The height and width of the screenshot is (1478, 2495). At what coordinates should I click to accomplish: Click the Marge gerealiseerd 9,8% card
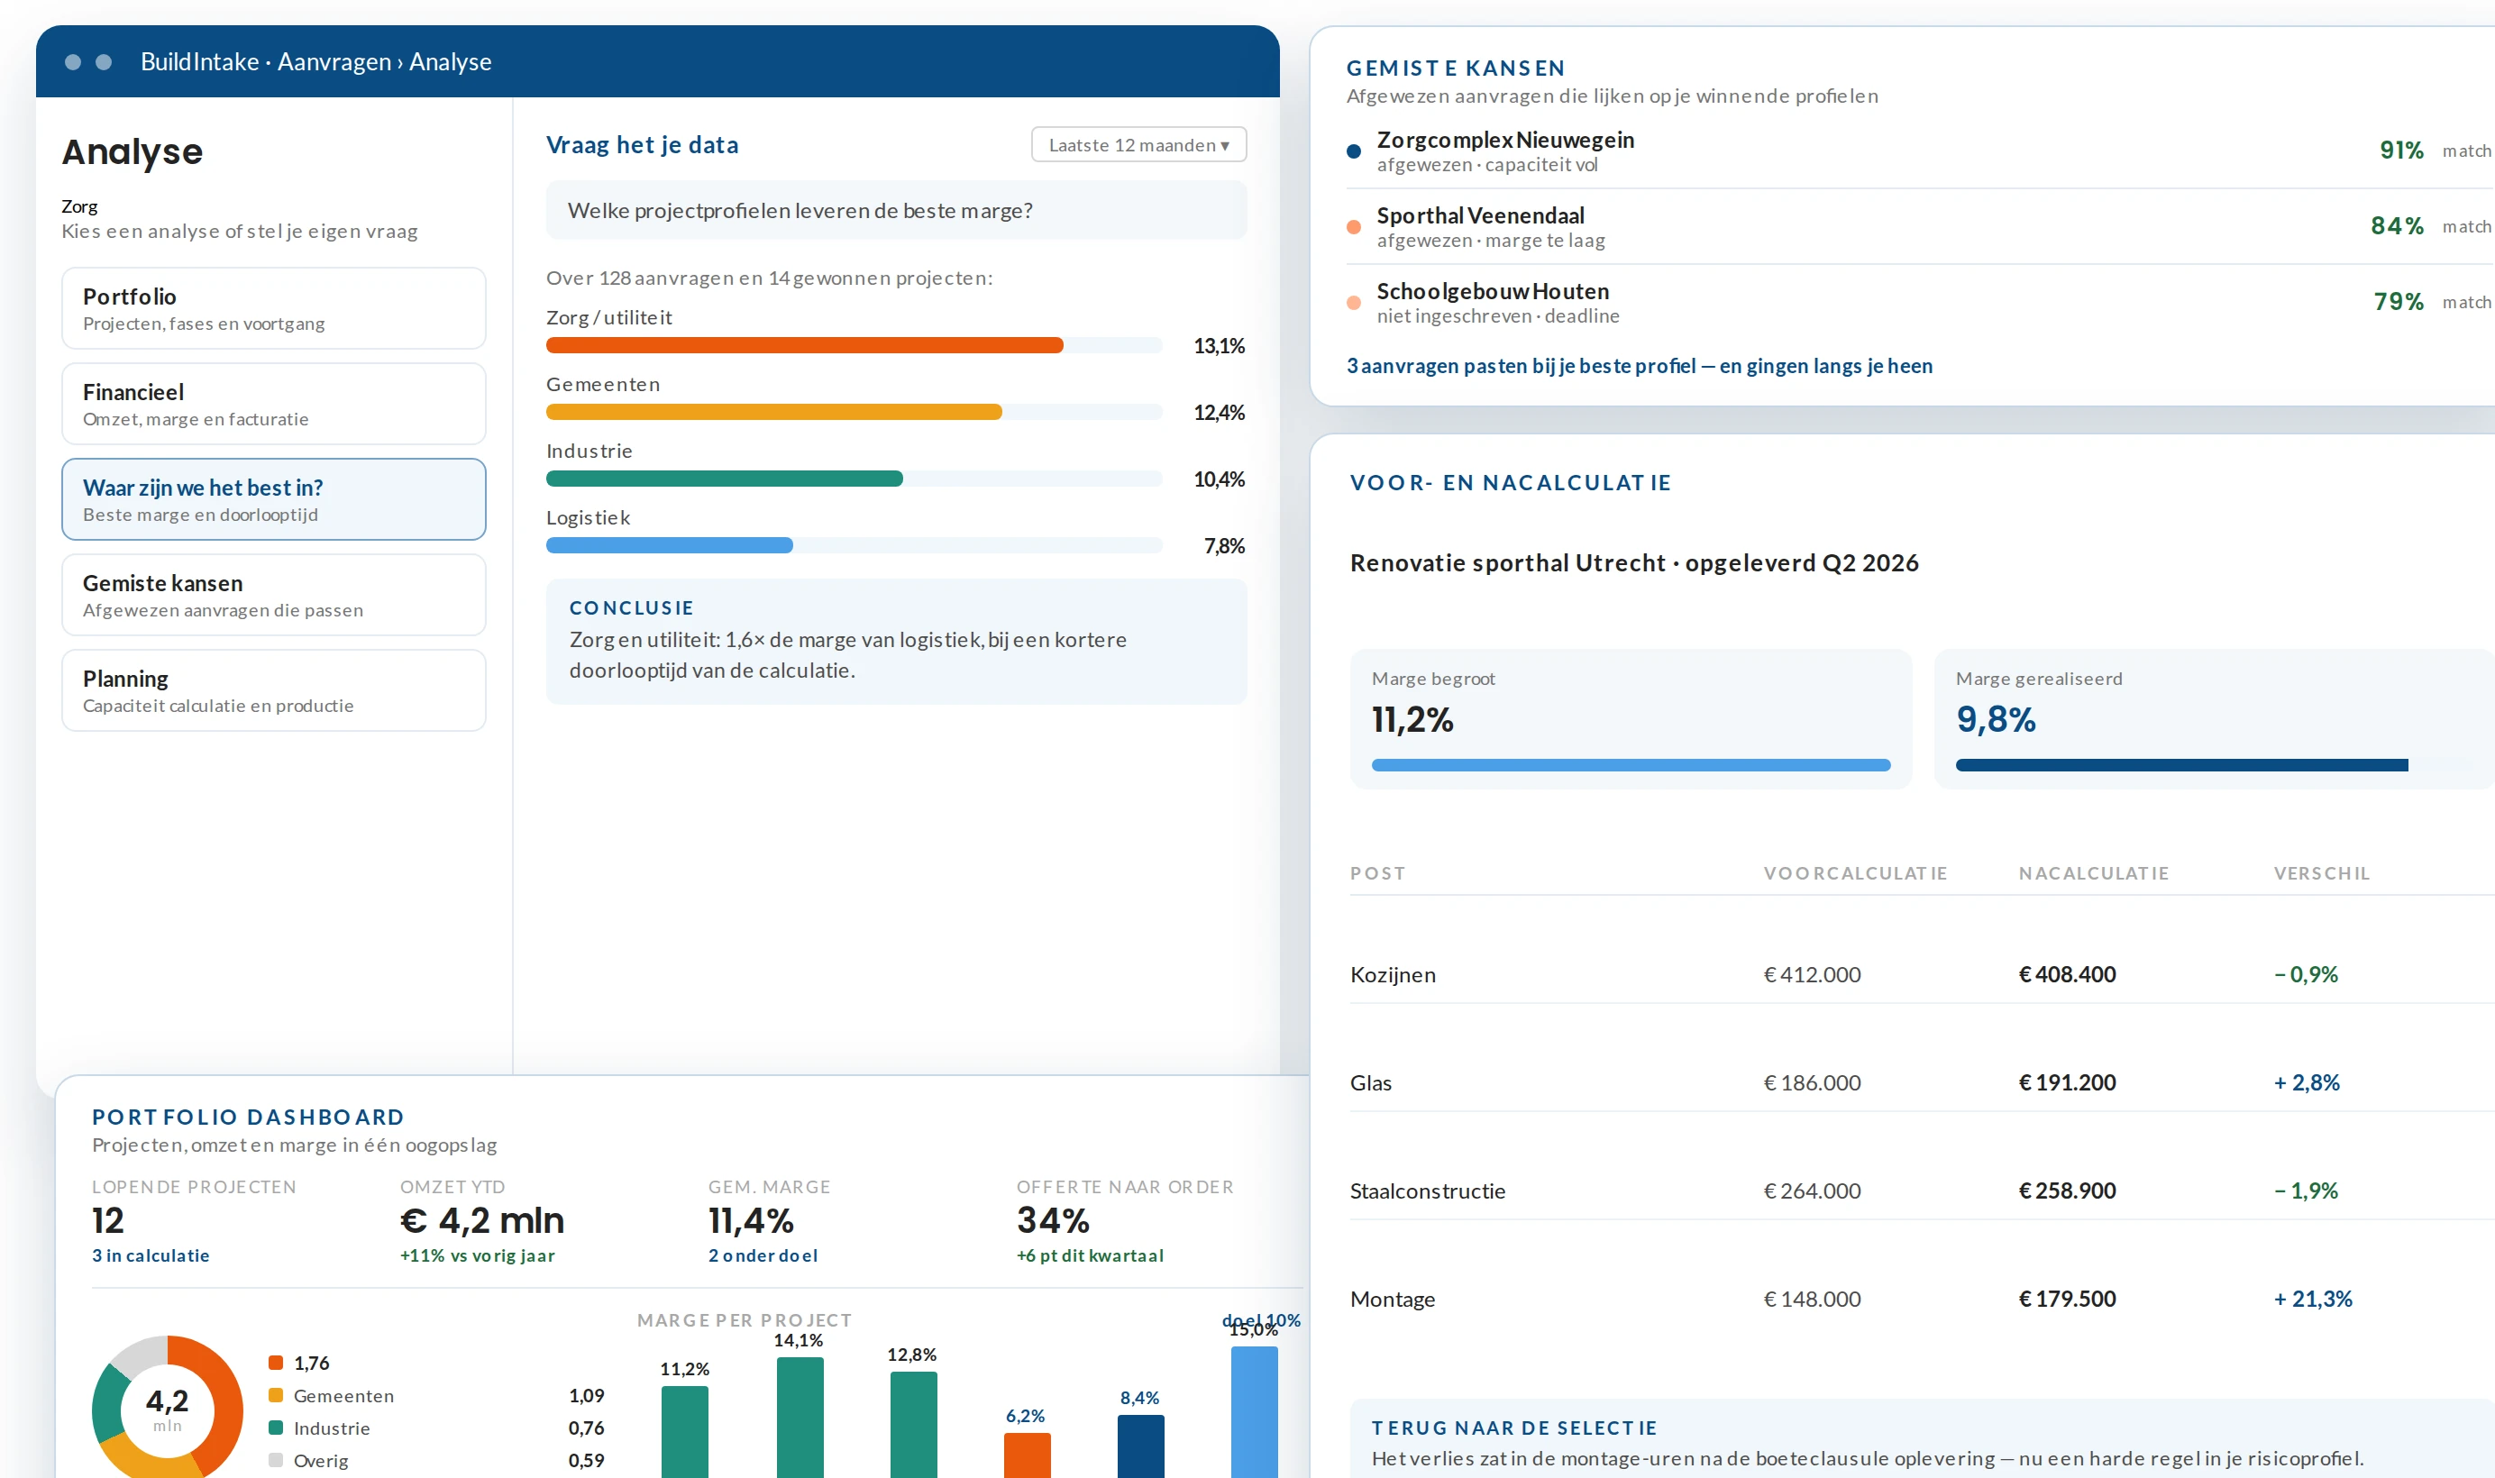(2214, 719)
